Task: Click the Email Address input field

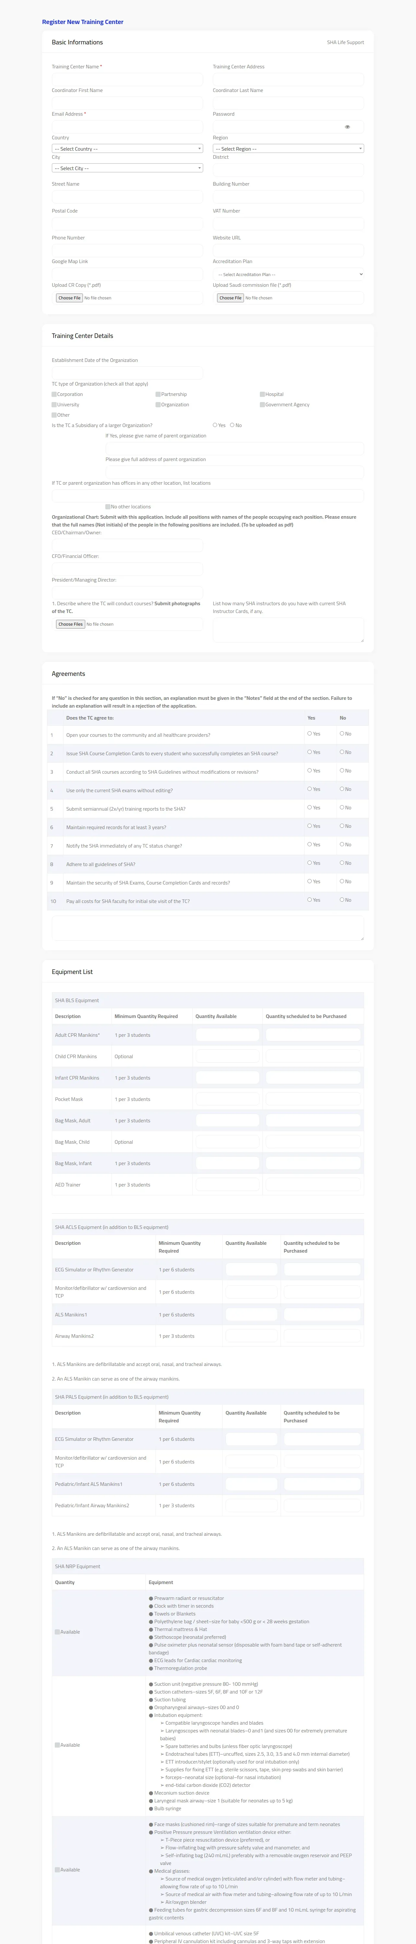Action: click(127, 127)
